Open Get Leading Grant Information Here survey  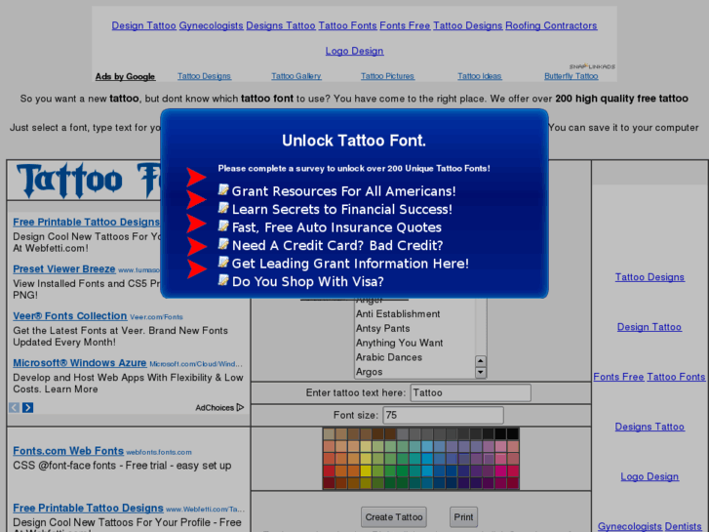(350, 264)
